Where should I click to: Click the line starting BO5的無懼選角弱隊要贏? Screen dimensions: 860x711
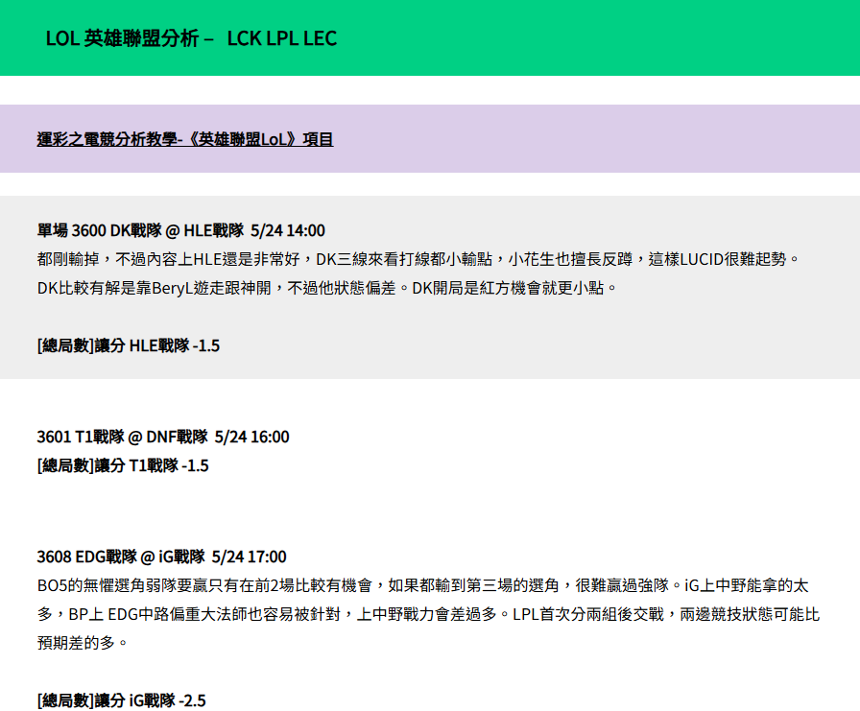[423, 585]
